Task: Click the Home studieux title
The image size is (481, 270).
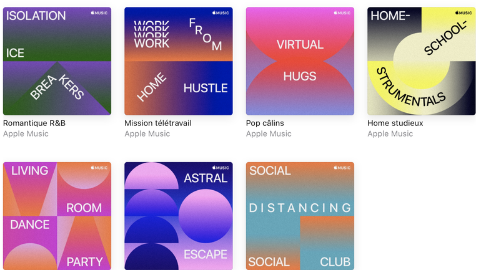Action: 395,123
